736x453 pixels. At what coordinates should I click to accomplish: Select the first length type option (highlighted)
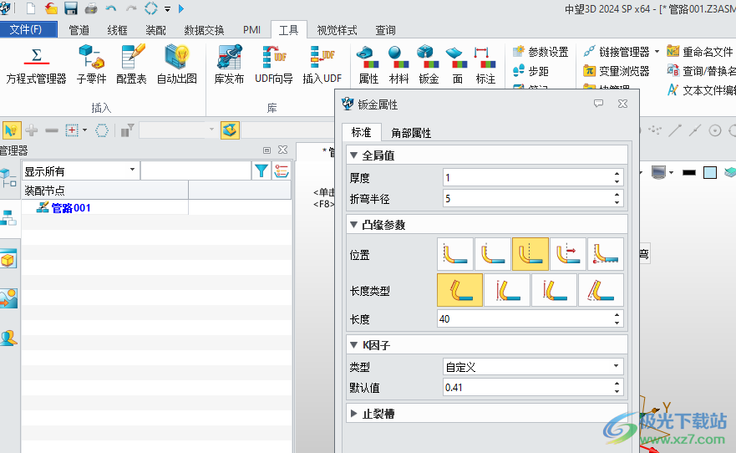[x=459, y=290]
